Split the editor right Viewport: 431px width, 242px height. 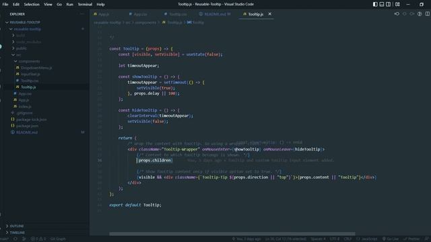428,14
